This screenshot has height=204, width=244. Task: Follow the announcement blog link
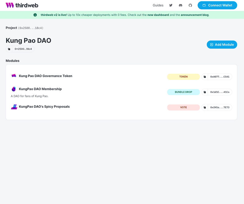195,15
